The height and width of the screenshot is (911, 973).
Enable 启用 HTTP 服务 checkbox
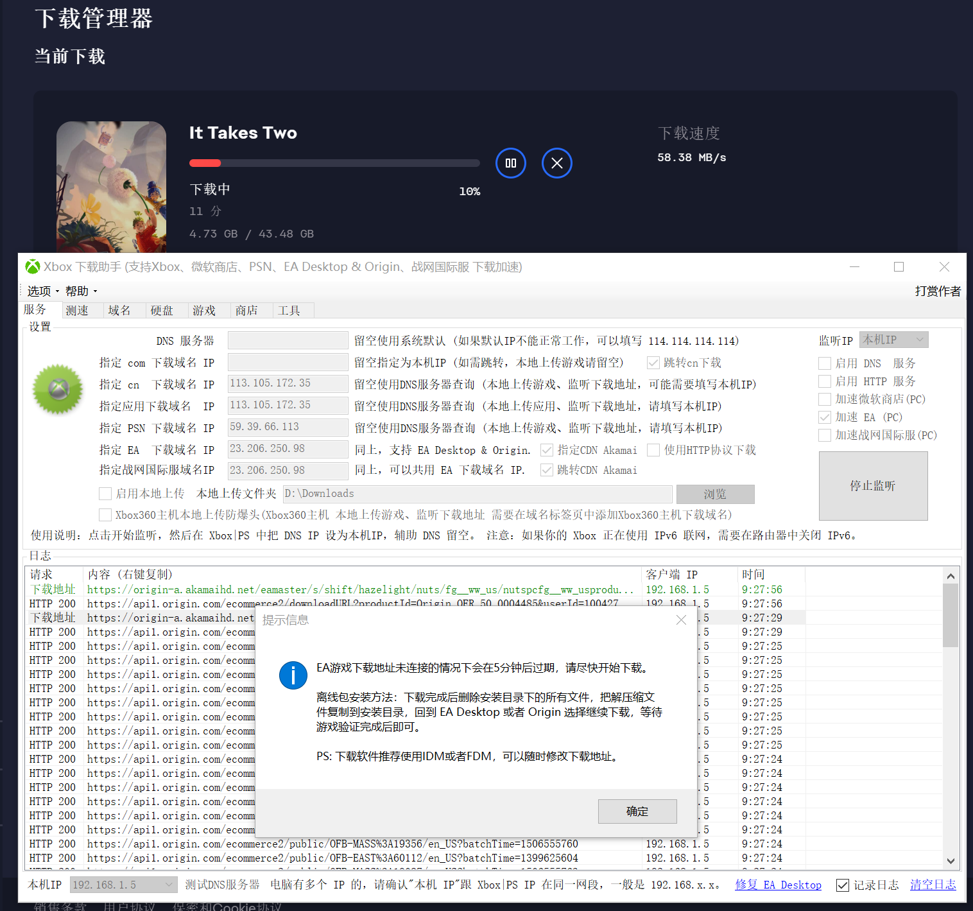click(825, 381)
